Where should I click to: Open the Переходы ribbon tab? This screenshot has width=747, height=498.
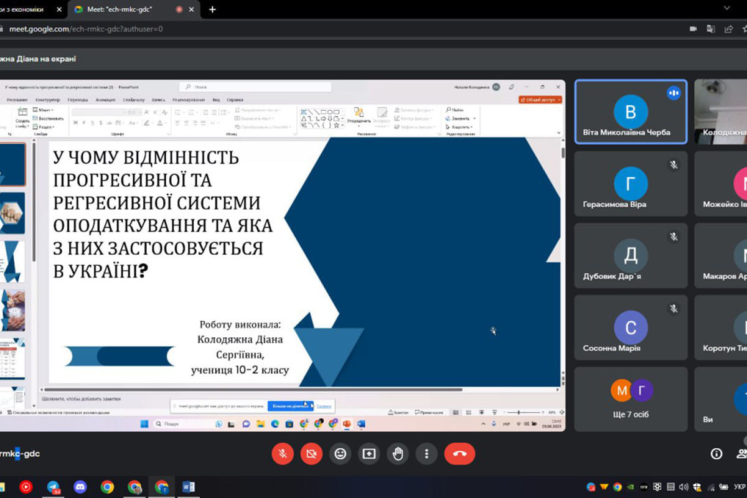pos(78,100)
